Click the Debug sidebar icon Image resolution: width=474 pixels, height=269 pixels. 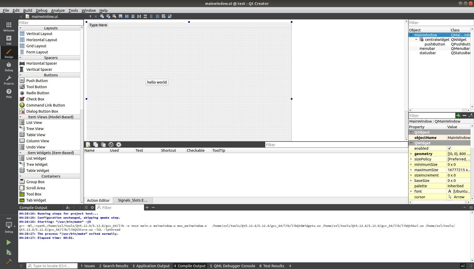click(9, 66)
